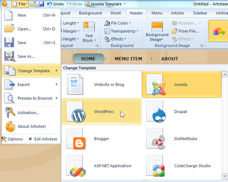This screenshot has height=182, width=228.
Task: Open the Background Image gallery button
Action: (157, 31)
